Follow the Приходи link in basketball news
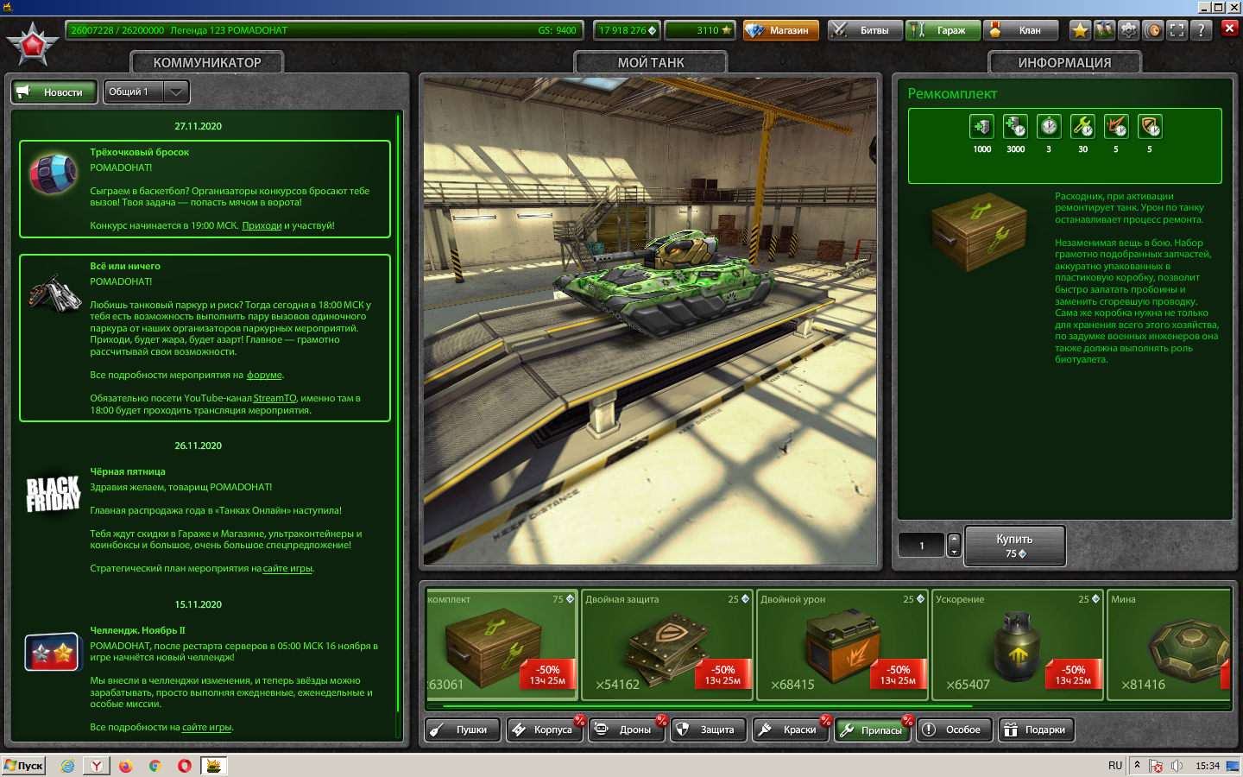Image resolution: width=1243 pixels, height=777 pixels. [262, 226]
